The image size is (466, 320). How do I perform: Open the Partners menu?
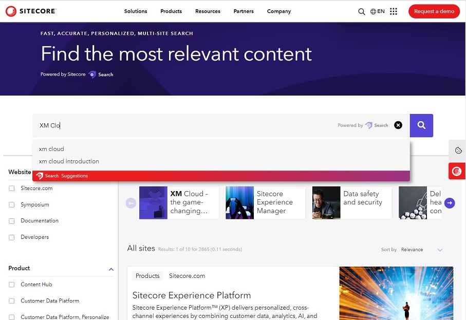(244, 11)
